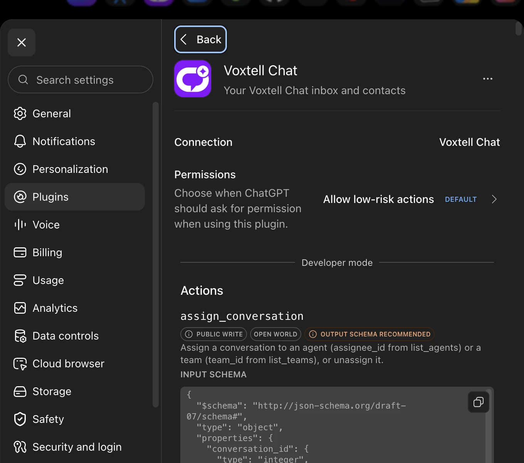Click the Voxtell Chat app logo
Screen dimensions: 524x463
tap(193, 79)
